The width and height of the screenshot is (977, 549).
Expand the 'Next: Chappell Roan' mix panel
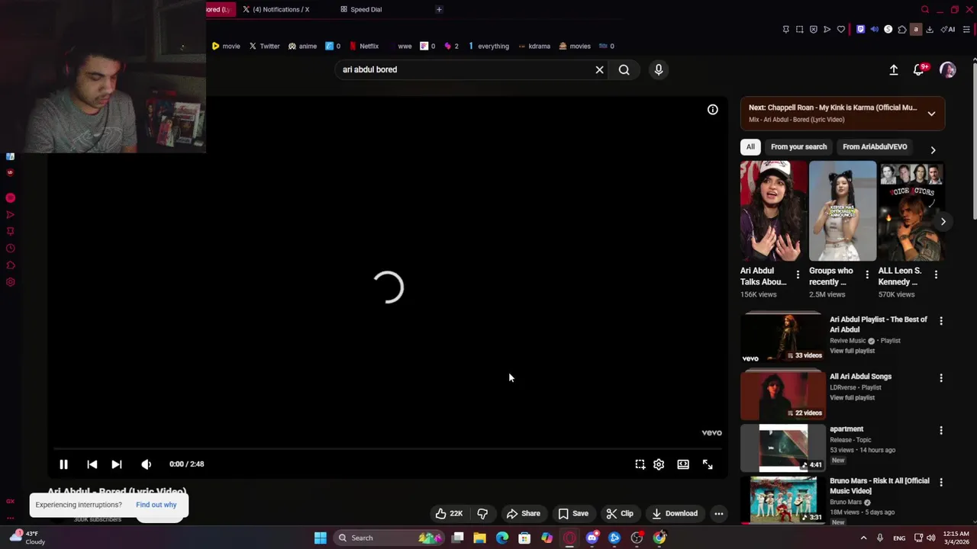[x=931, y=114]
